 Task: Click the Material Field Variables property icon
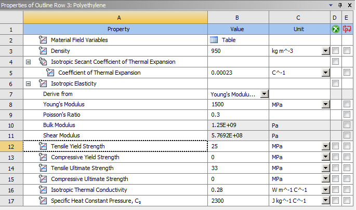[43, 40]
